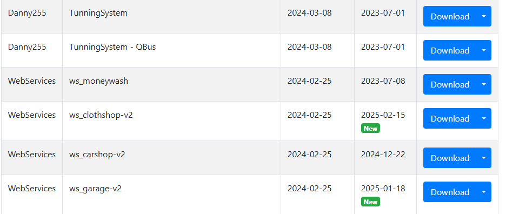Open the caret menu for ws_clothshop-v2

[484, 118]
